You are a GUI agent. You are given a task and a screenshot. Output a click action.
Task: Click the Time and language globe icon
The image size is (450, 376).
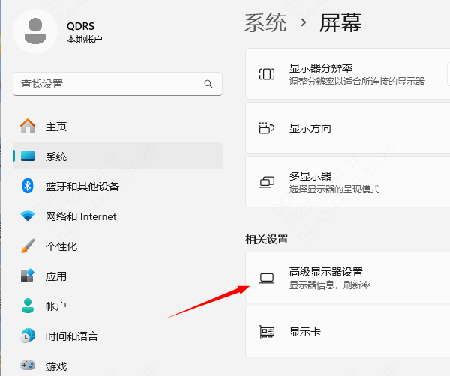coord(28,336)
